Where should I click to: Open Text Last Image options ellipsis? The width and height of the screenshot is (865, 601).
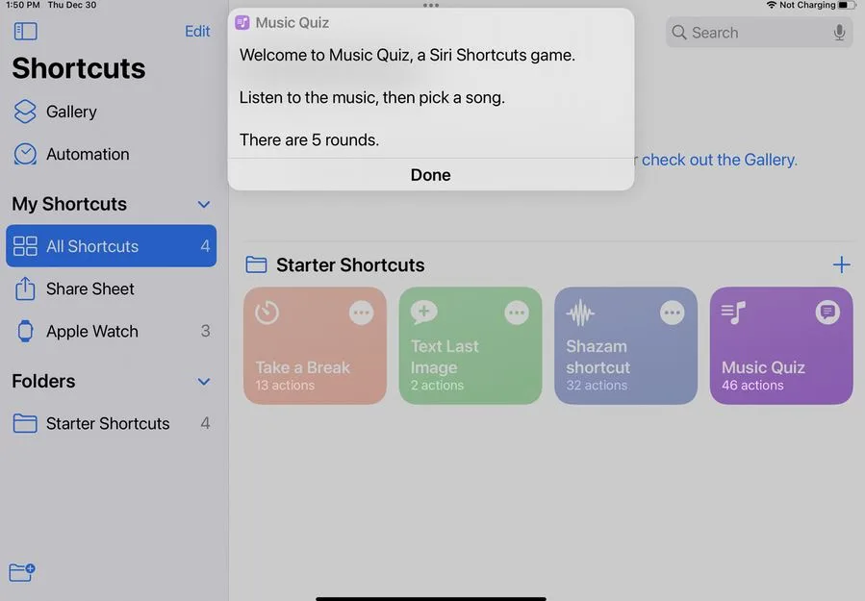pos(517,313)
